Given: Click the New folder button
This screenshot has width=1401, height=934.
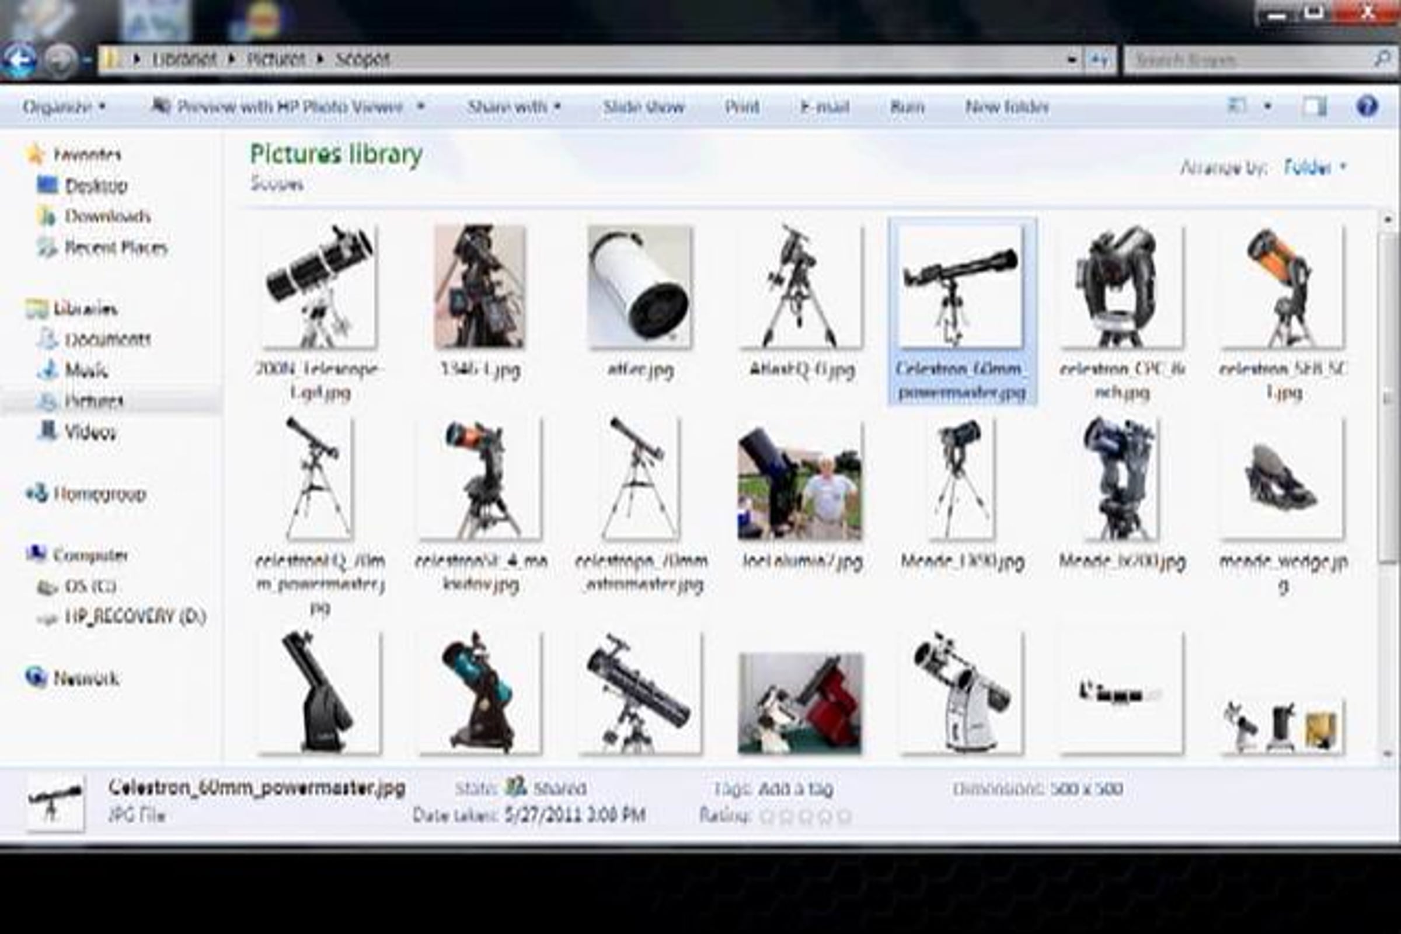Looking at the screenshot, I should [1006, 107].
